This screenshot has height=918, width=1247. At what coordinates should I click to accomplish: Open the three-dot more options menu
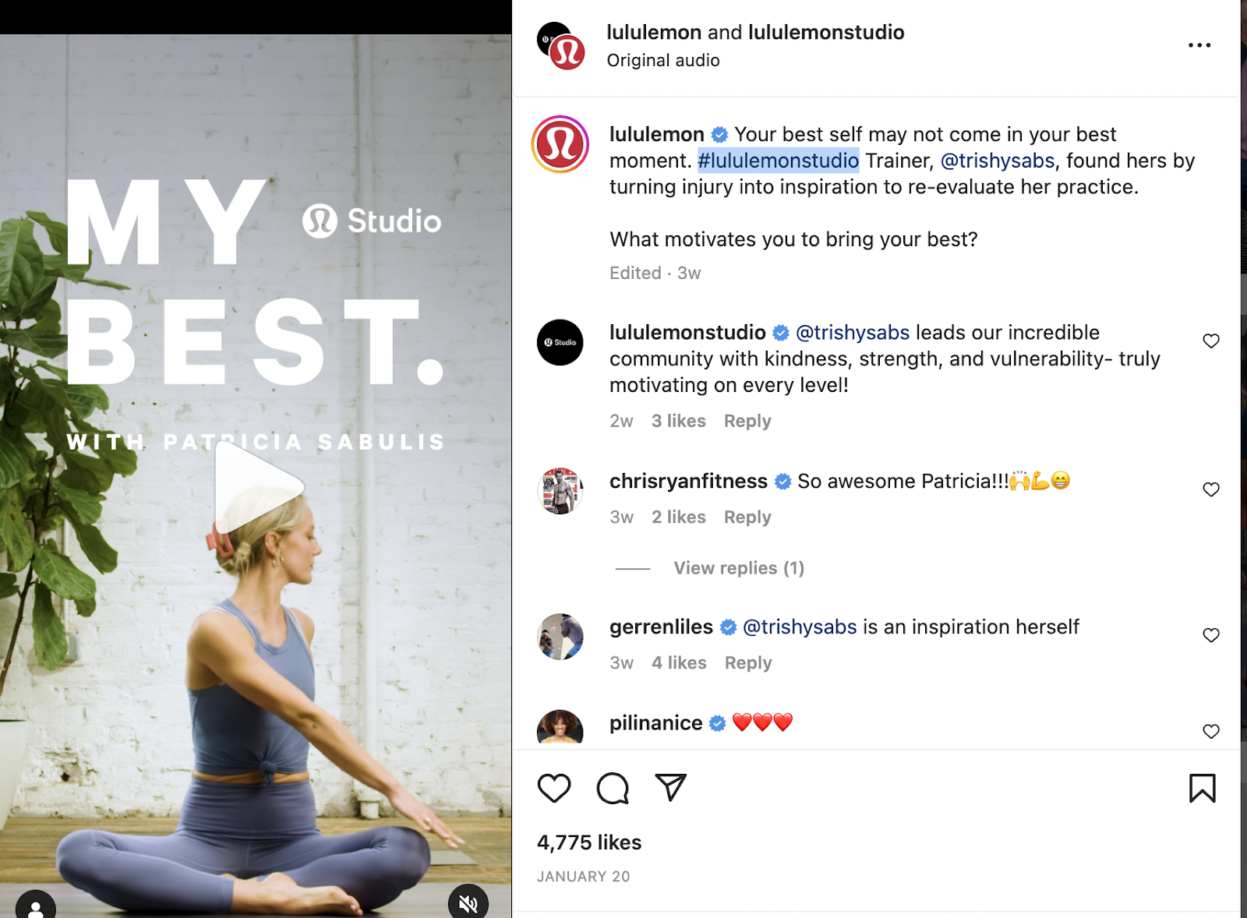(x=1199, y=45)
